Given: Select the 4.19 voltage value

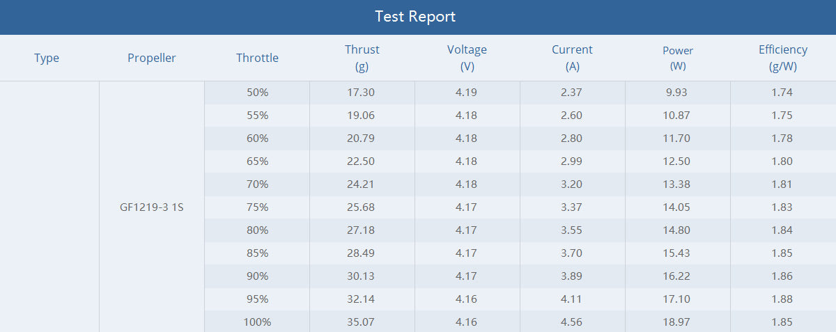Looking at the screenshot, I should 466,93.
